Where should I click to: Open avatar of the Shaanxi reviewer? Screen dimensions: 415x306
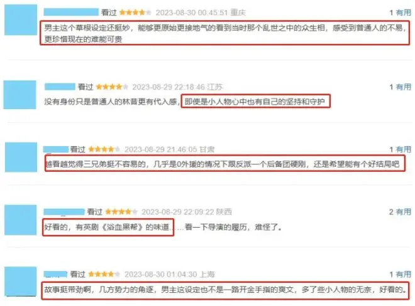coord(21,220)
